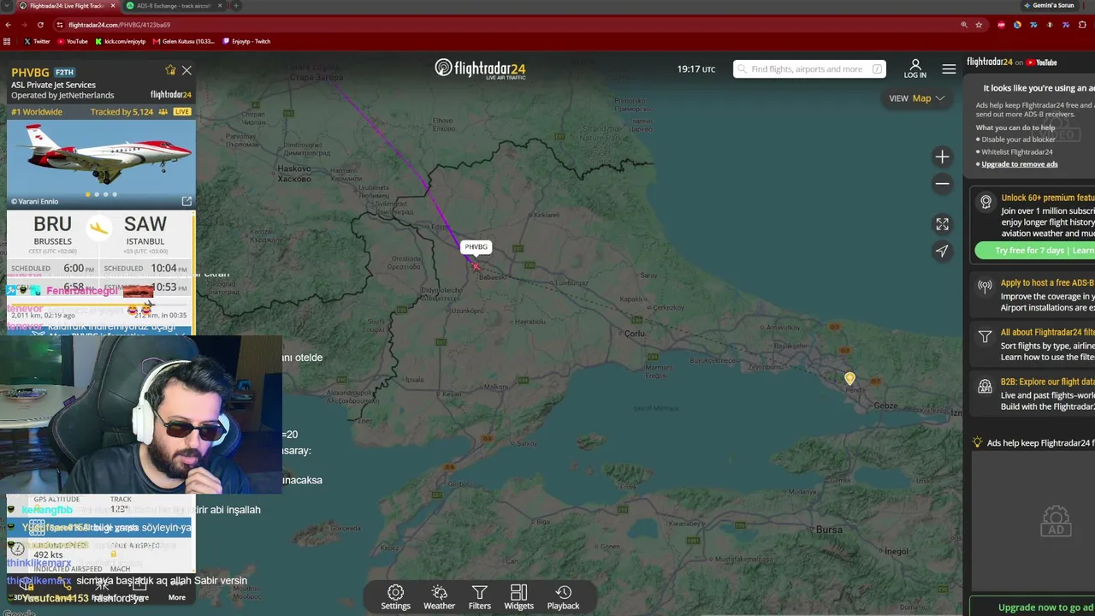The height and width of the screenshot is (616, 1095).
Task: Open Weather options in bottom toolbar
Action: point(439,597)
